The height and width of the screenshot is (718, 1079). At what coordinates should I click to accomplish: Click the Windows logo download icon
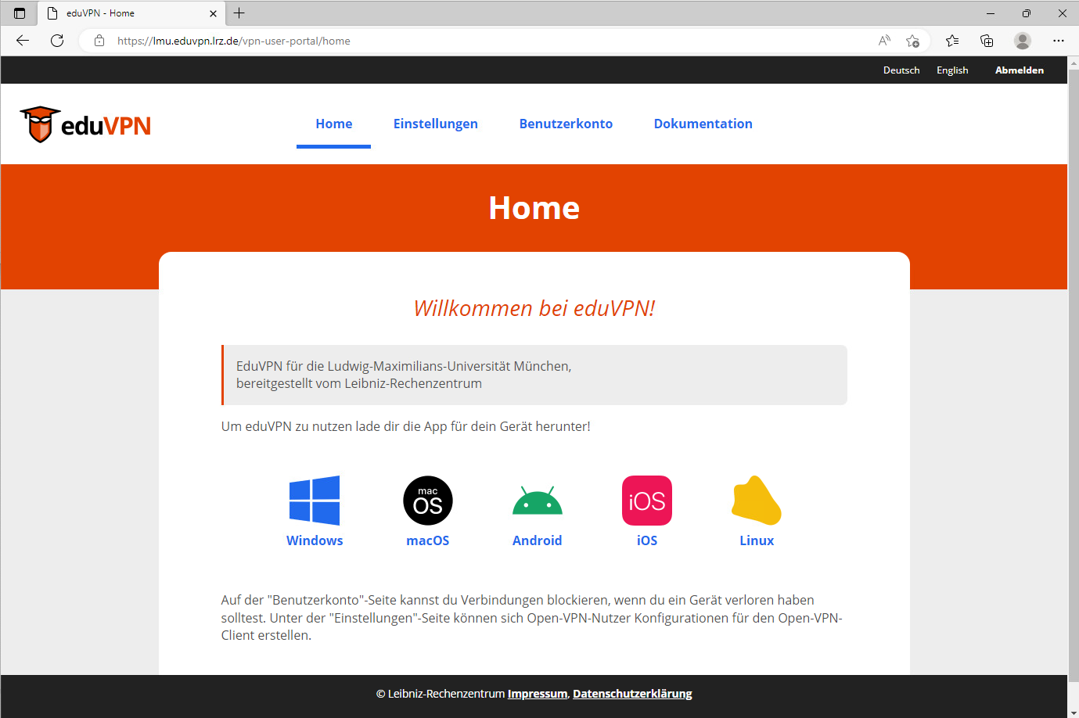[x=315, y=501]
